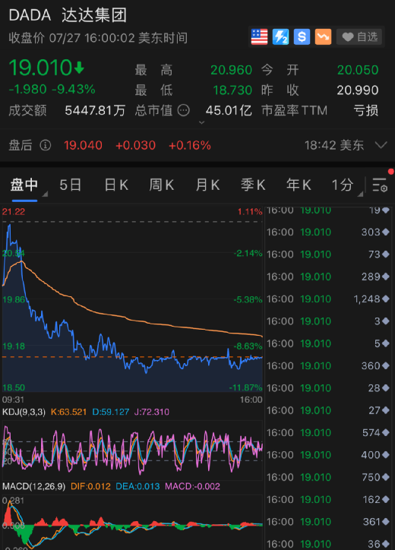The height and width of the screenshot is (550, 395).
Task: Switch to the 周K chart tab
Action: click(161, 185)
